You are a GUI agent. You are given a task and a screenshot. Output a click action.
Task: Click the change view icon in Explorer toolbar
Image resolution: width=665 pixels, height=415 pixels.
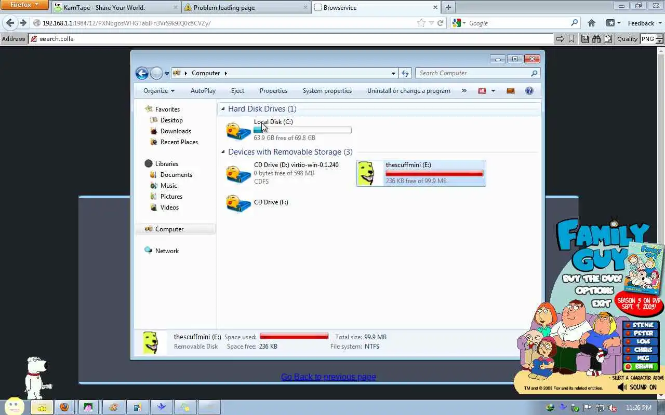(482, 91)
